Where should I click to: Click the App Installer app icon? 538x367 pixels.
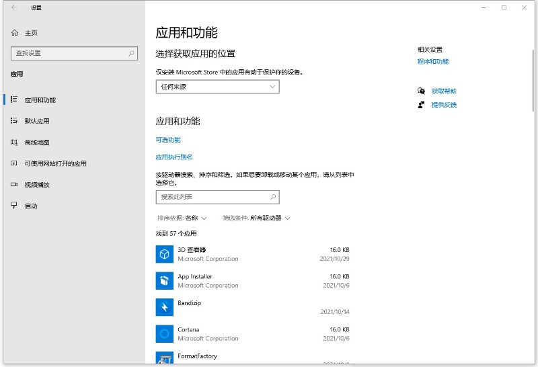coord(165,280)
